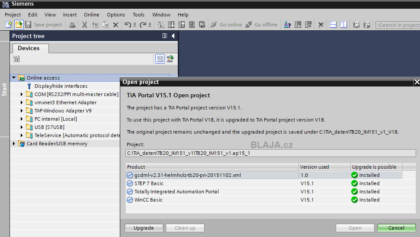Click Go online in toolbar
This screenshot has height=237, width=420.
[226, 25]
